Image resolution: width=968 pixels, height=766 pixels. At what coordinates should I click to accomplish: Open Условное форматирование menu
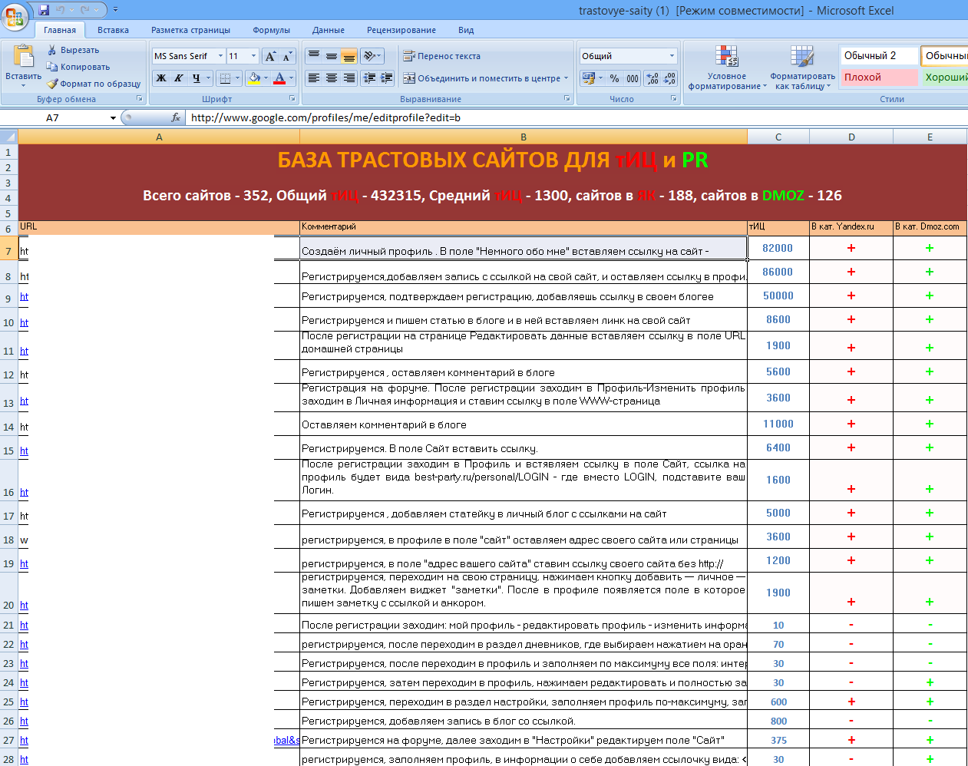[726, 68]
